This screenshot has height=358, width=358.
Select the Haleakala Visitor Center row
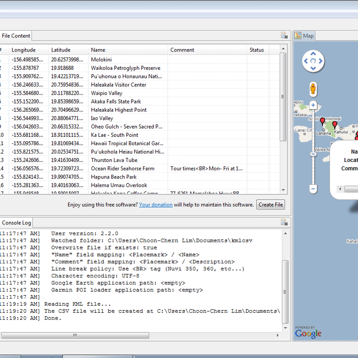pyautogui.click(x=118, y=85)
